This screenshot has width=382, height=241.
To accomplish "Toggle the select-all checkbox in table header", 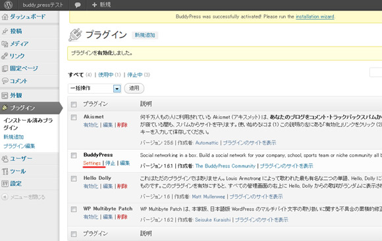I will (74, 104).
